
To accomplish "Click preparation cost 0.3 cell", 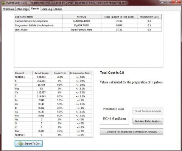I will click(149, 21).
